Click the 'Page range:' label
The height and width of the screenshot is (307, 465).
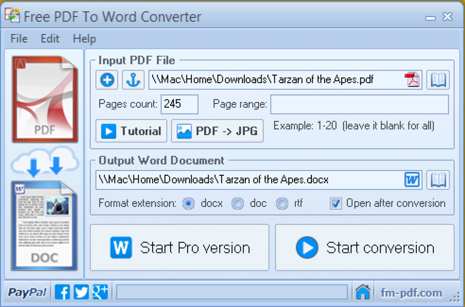(240, 104)
